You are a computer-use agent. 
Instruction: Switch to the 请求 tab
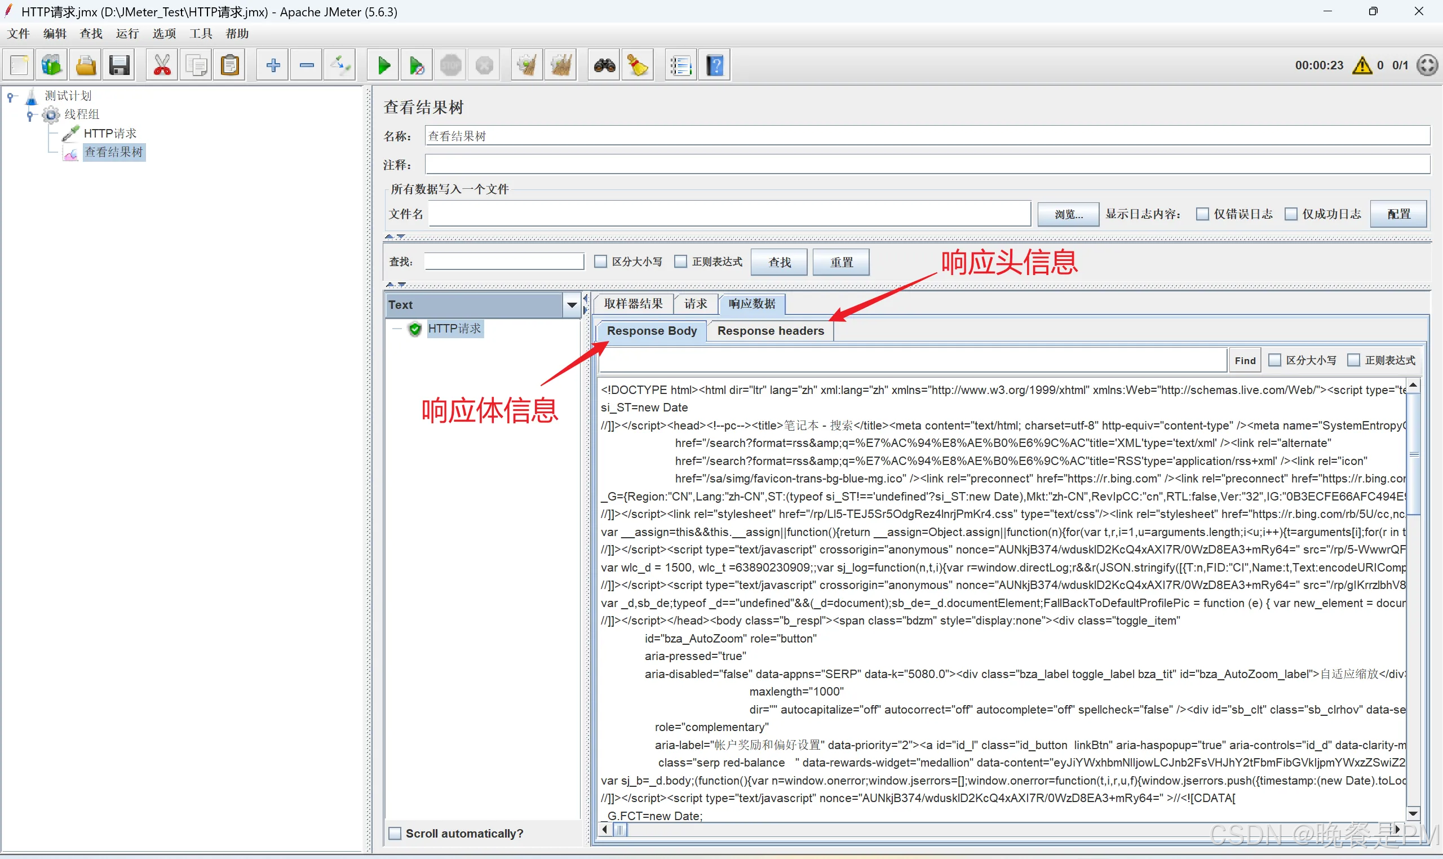click(x=696, y=304)
